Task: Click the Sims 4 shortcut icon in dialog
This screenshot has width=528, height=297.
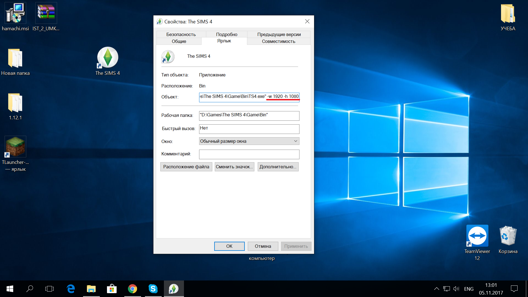Action: point(168,57)
